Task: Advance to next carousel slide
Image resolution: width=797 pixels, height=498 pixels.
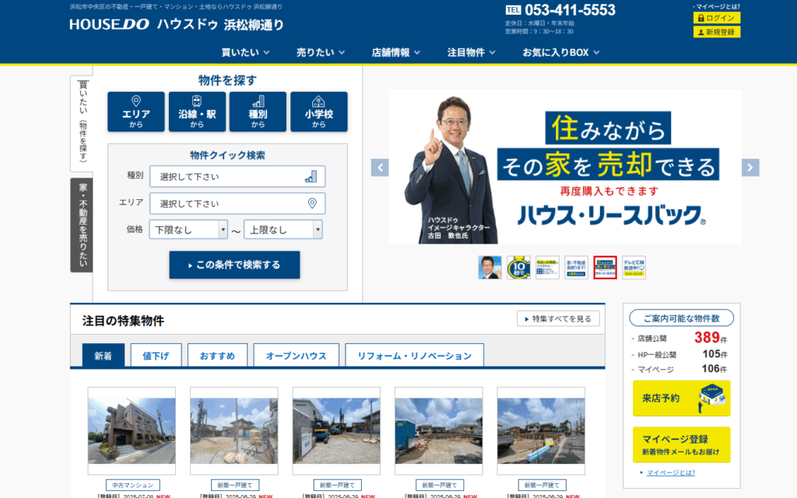Action: 750,168
